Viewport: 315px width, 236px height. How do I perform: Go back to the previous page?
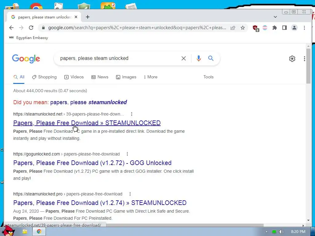[x=11, y=28]
